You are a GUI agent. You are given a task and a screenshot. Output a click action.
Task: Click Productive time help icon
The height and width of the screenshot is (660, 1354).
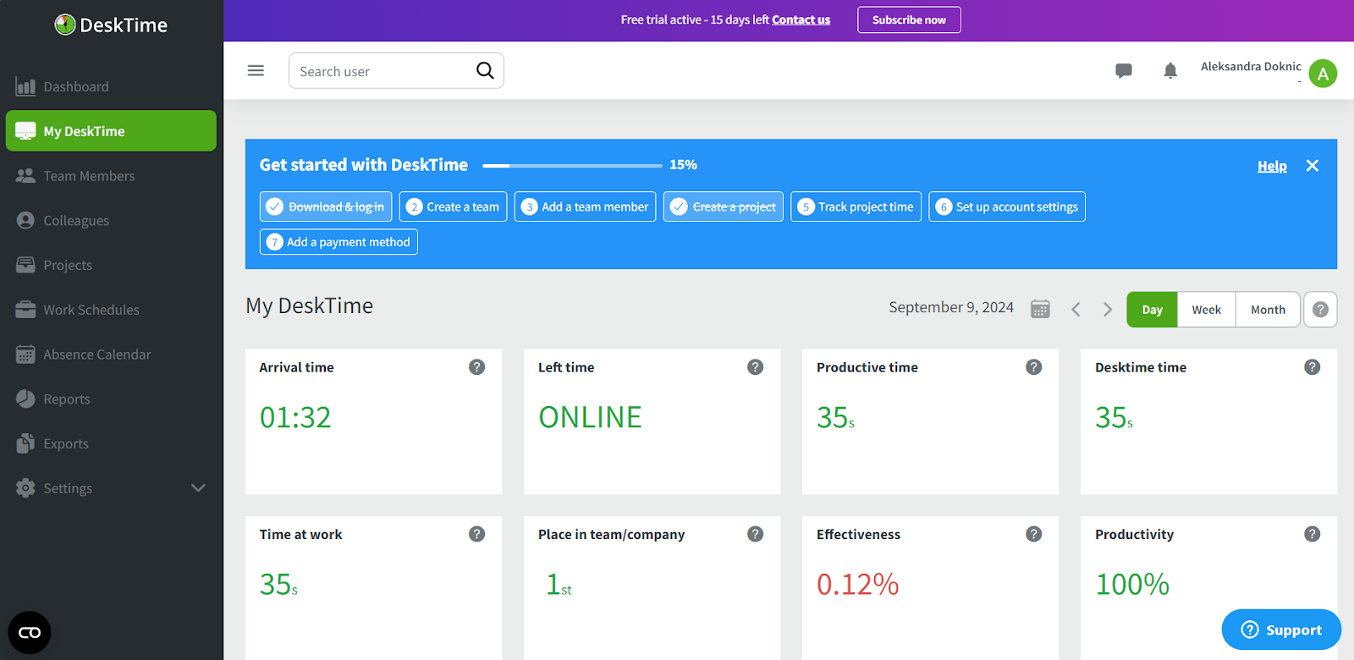[1034, 367]
